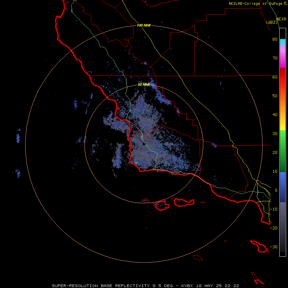Screen dimensions: 288x288
Task: Click the 0 value on the dBZ scale
Action: (x=276, y=190)
